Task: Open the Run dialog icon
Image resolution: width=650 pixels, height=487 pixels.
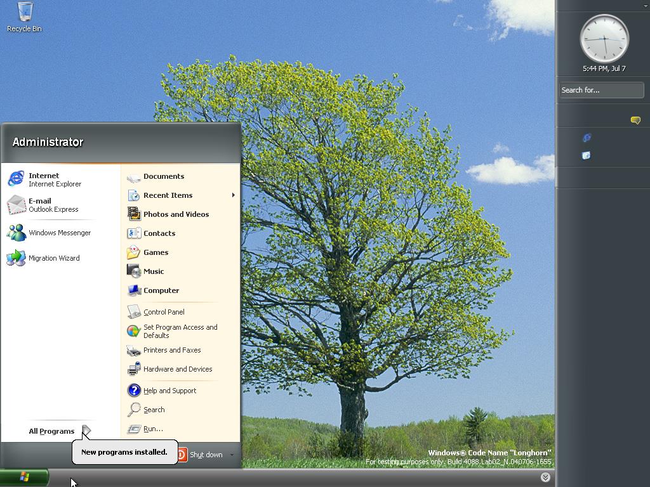Action: 133,429
